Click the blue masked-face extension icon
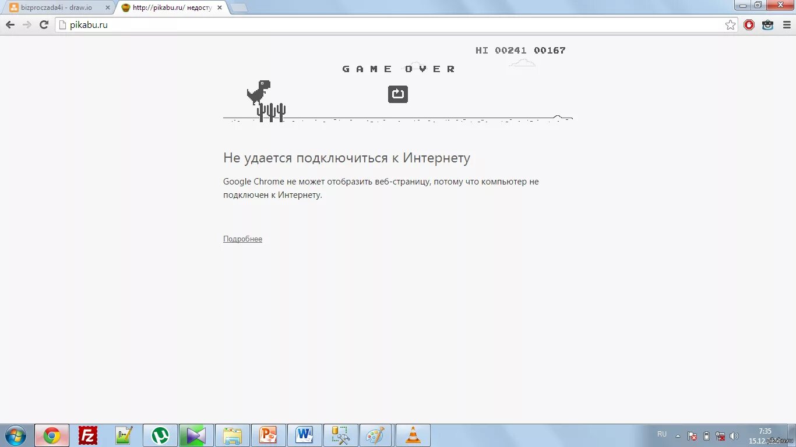 [x=768, y=25]
